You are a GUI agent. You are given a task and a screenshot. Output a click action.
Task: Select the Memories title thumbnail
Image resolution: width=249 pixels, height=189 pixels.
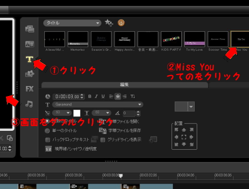(78, 39)
